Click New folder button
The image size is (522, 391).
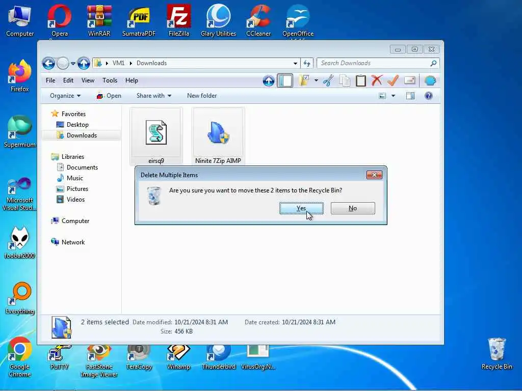pyautogui.click(x=202, y=96)
